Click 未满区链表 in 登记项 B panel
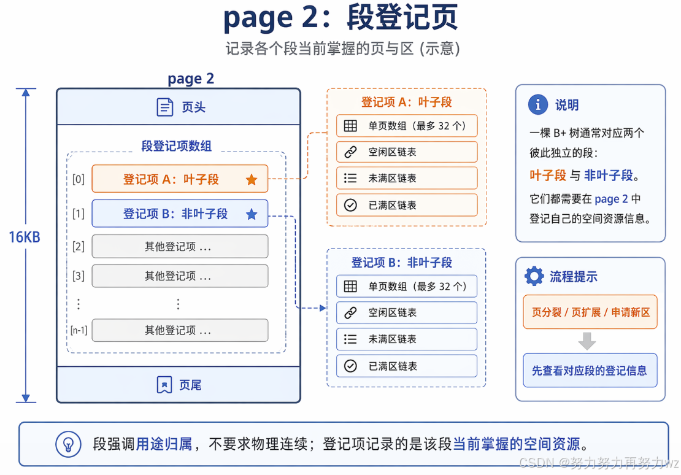681x475 pixels. pos(407,339)
